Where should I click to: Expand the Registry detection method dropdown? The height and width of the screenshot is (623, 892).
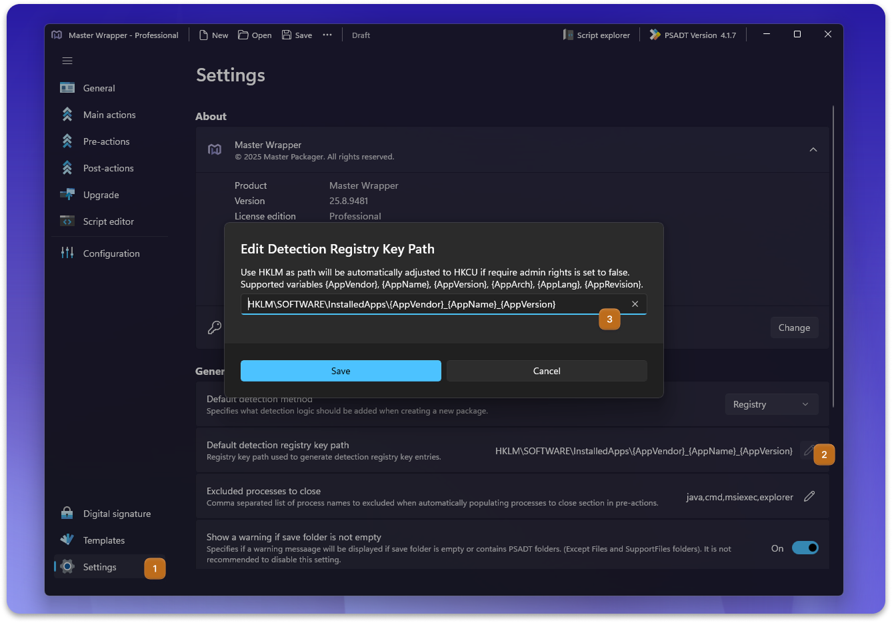coord(771,404)
